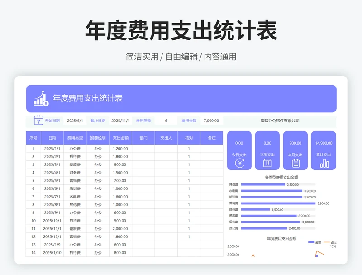The image size is (362, 275).
Task: Click the yen refresh icon under 今日支出
Action: click(x=240, y=163)
